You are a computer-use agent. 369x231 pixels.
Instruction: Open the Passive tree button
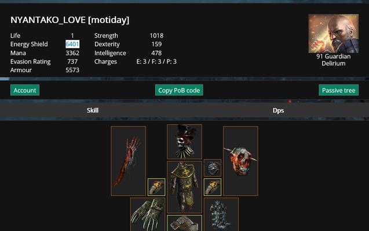[339, 90]
